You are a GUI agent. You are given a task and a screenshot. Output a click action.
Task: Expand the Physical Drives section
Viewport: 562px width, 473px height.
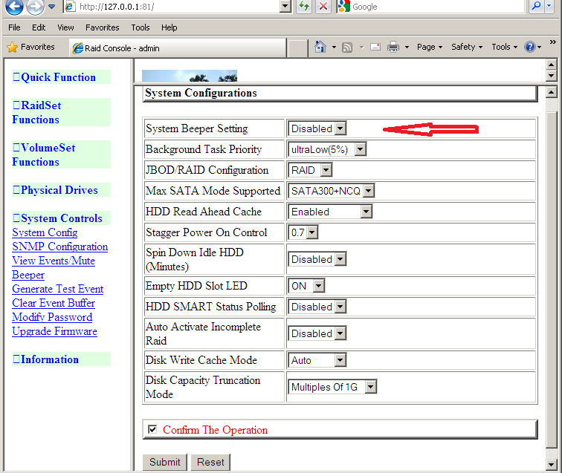(61, 190)
